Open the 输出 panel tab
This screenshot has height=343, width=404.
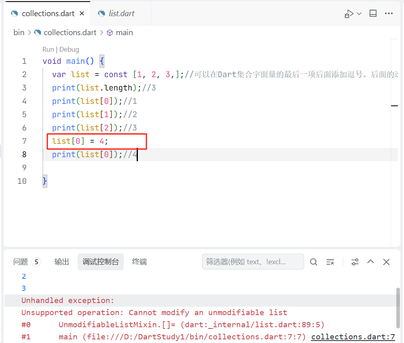(x=61, y=262)
